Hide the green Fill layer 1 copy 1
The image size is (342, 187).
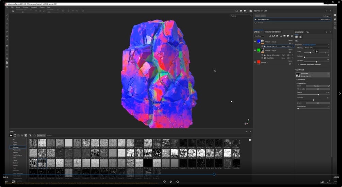(255, 50)
